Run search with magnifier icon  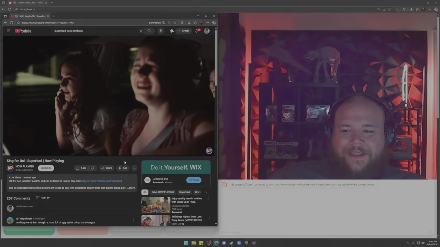(149, 31)
